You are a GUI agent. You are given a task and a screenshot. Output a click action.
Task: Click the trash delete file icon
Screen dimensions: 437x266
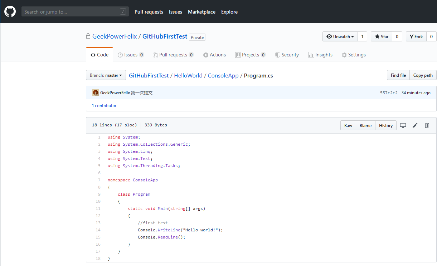(427, 125)
